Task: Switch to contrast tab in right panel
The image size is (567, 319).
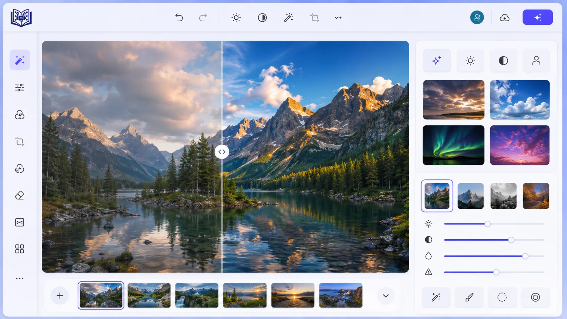Action: point(503,60)
